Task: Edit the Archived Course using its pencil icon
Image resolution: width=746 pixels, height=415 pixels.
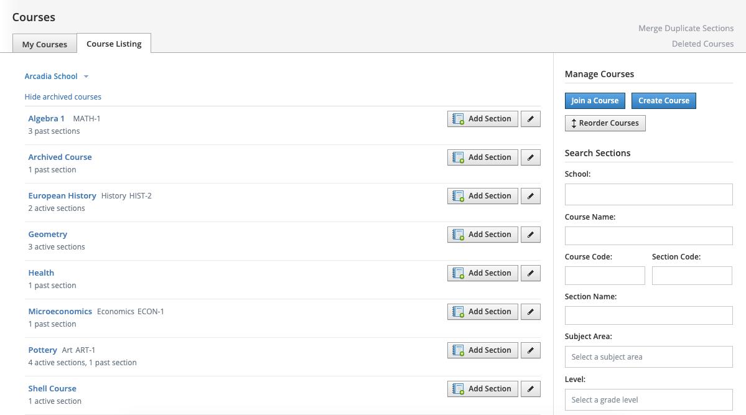Action: click(x=530, y=157)
